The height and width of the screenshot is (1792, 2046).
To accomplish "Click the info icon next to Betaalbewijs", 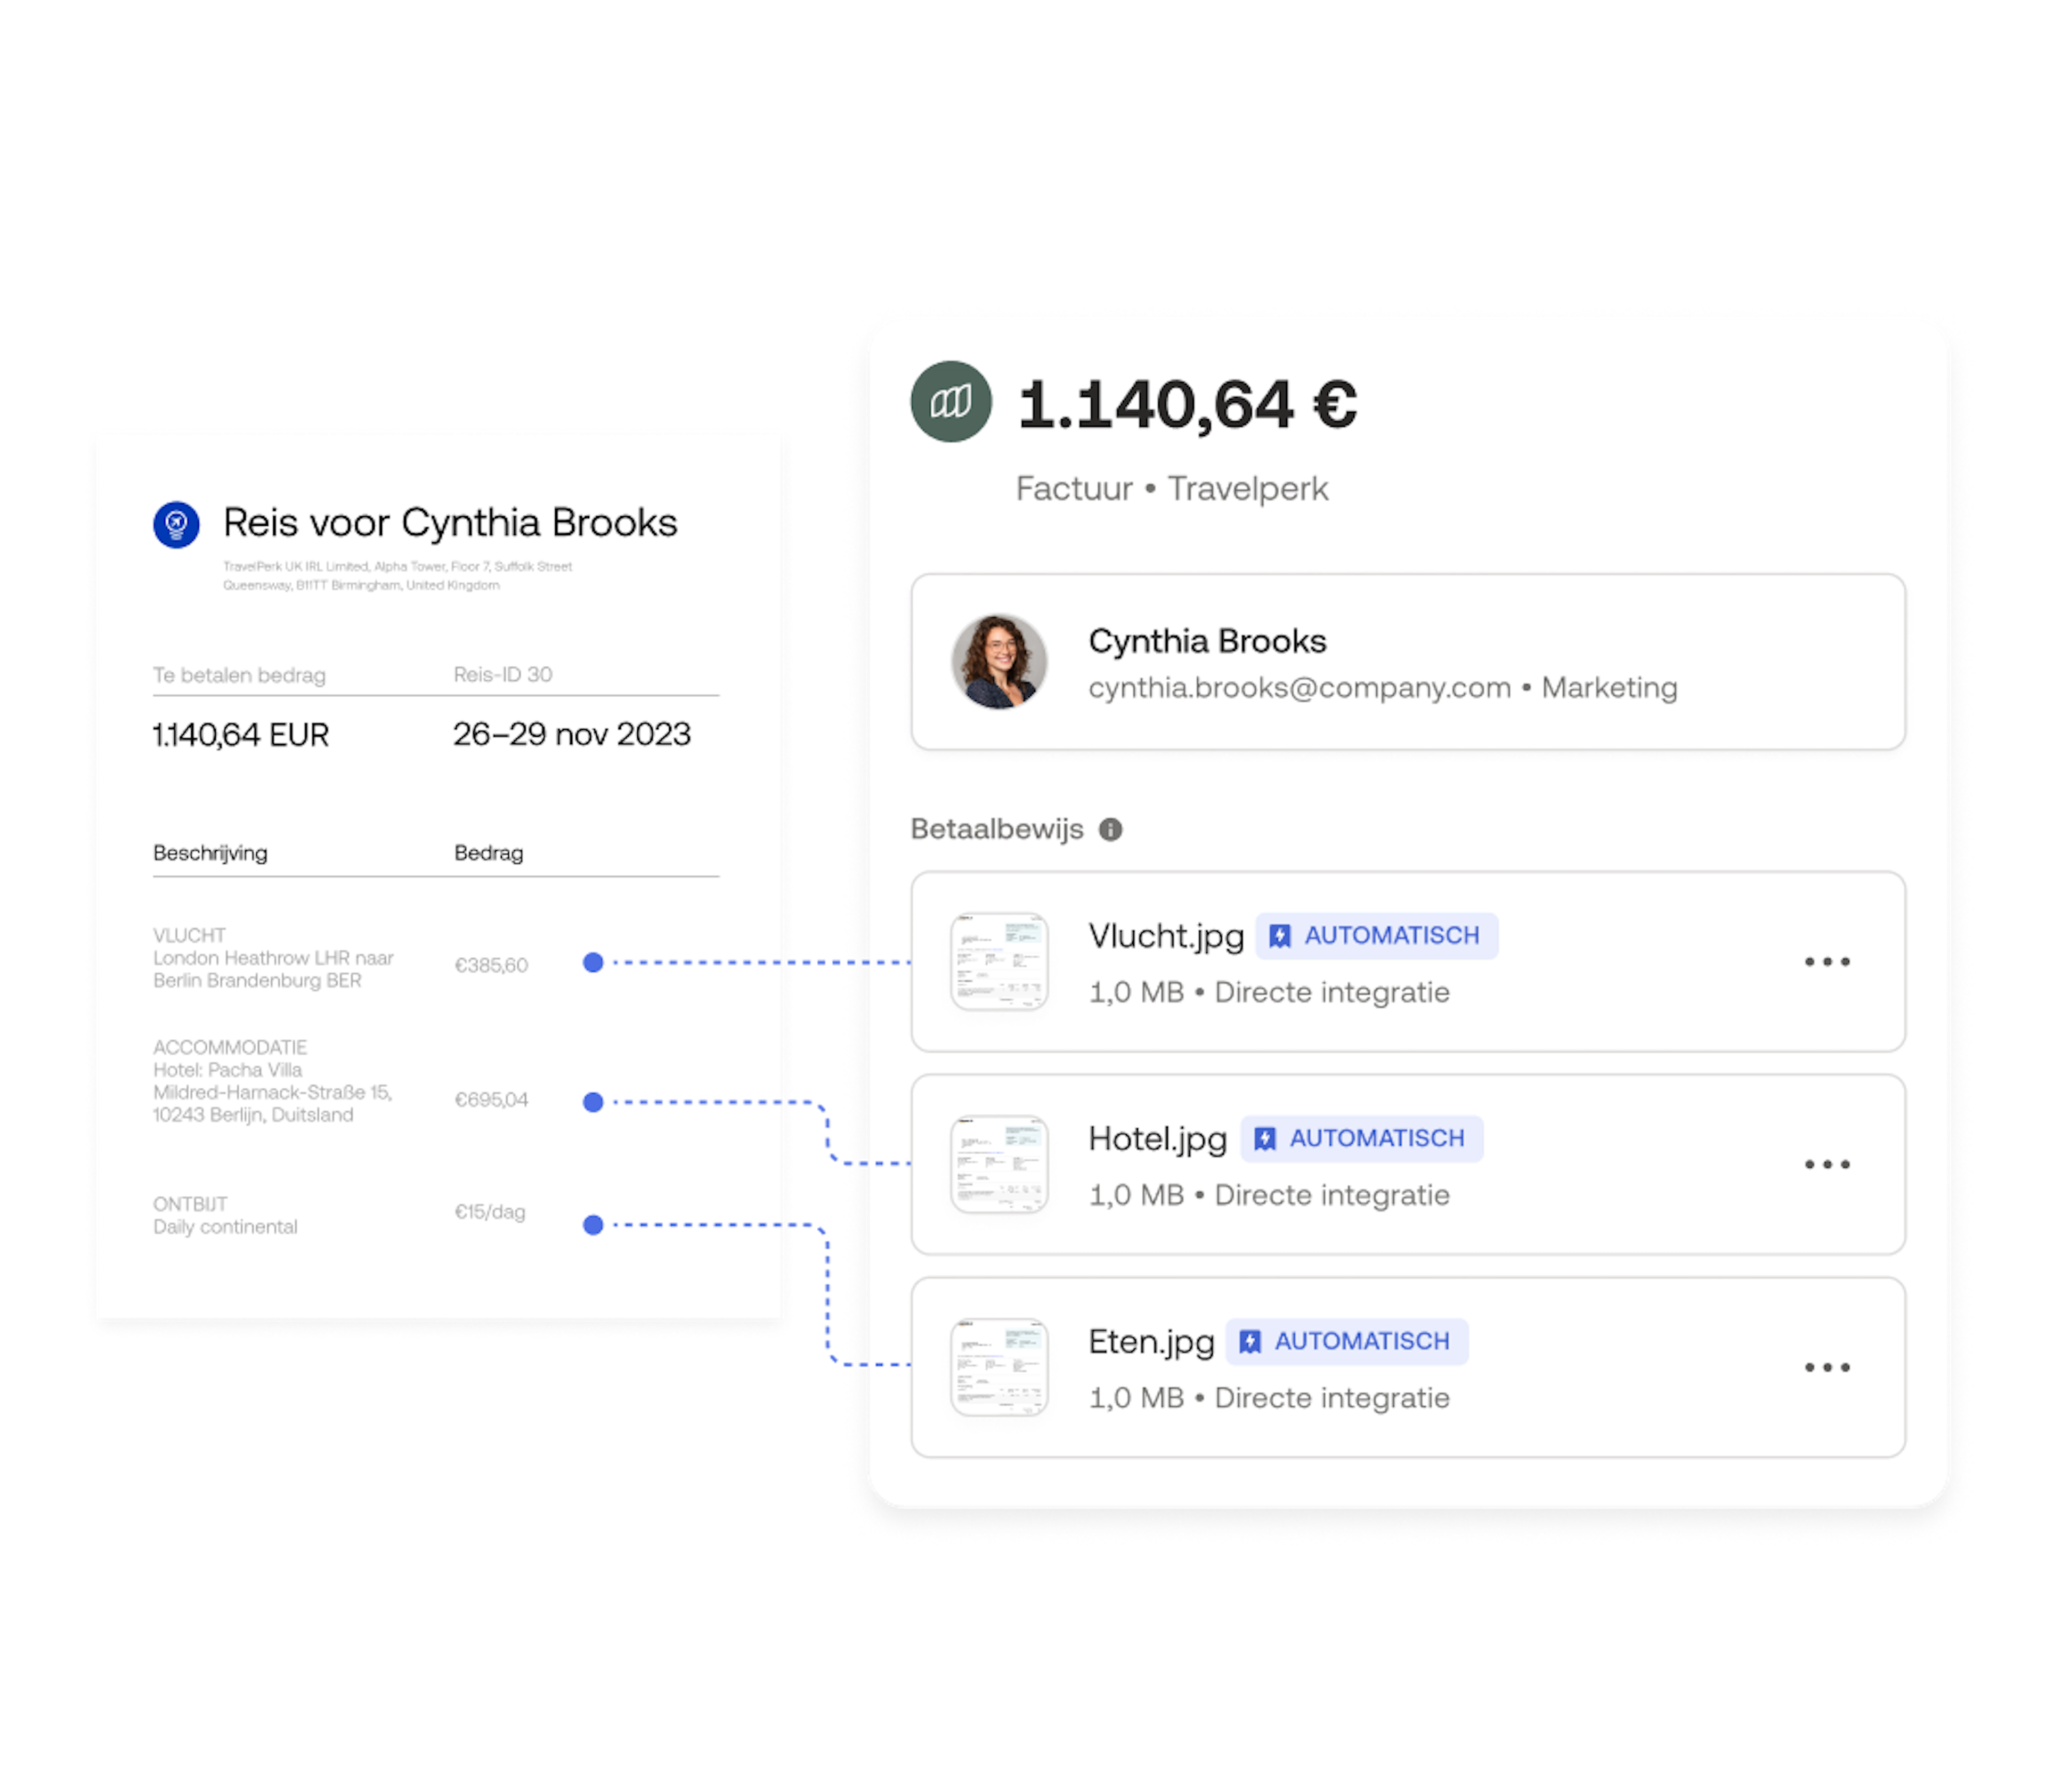I will (x=1110, y=829).
